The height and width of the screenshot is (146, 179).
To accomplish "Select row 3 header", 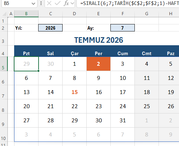I will [x=4, y=39].
